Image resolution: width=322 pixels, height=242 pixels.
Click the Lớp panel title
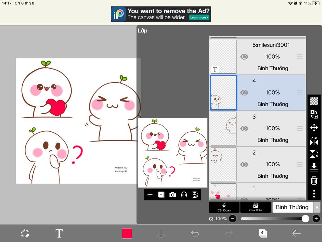pyautogui.click(x=142, y=31)
